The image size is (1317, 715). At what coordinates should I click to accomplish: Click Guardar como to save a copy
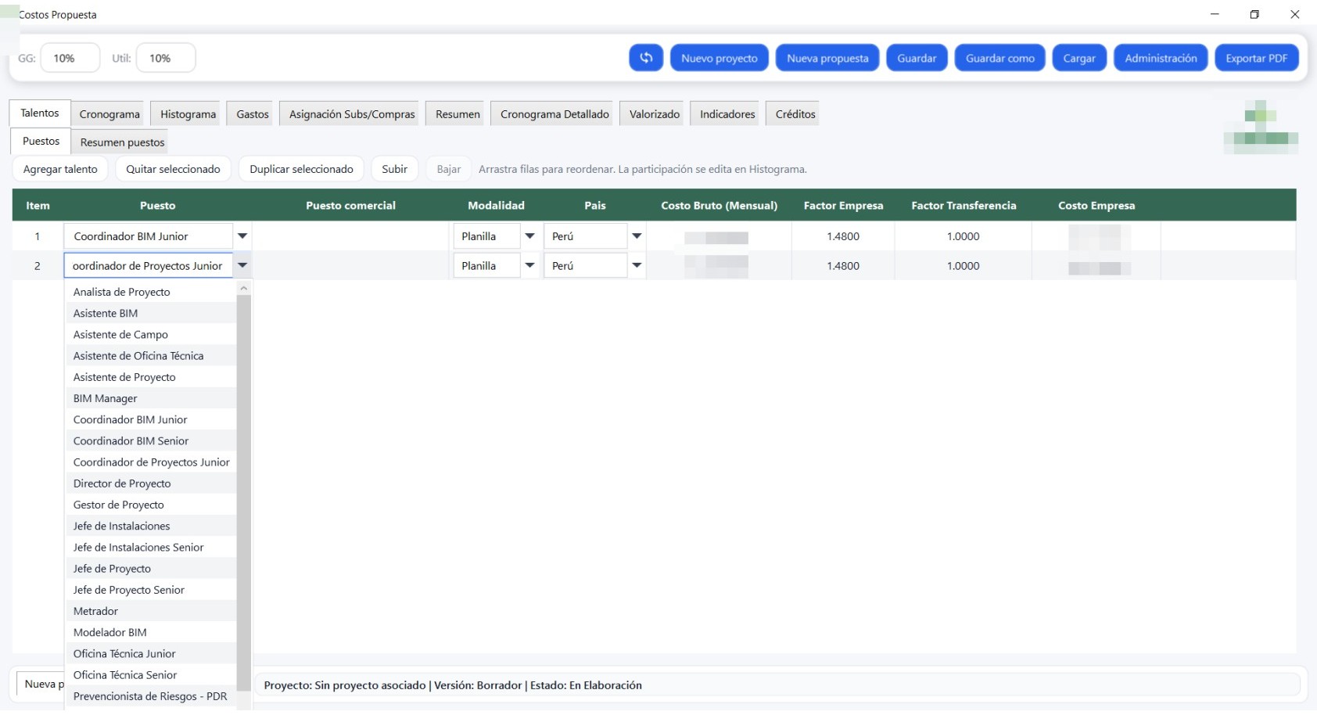(999, 57)
